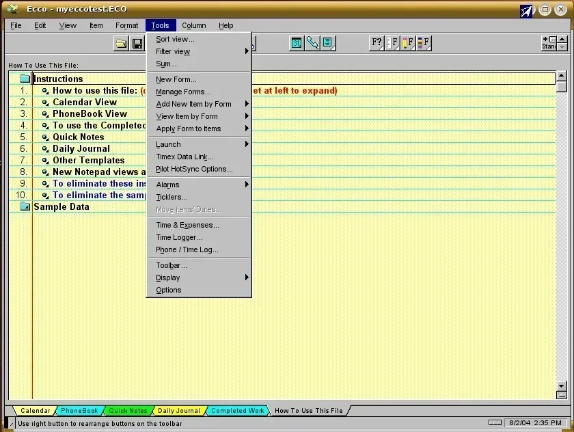Click the vertical scrollbar down arrow
Screen dimensions: 574x432
pyautogui.click(x=562, y=386)
